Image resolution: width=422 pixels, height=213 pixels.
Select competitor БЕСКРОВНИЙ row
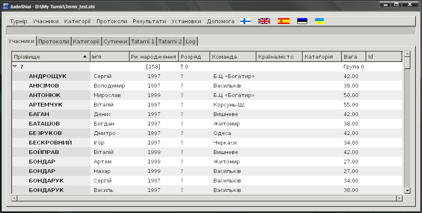[50, 143]
